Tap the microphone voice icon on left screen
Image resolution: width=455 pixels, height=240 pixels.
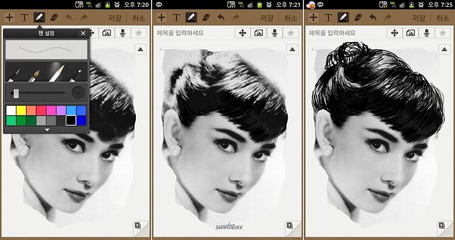point(123,33)
